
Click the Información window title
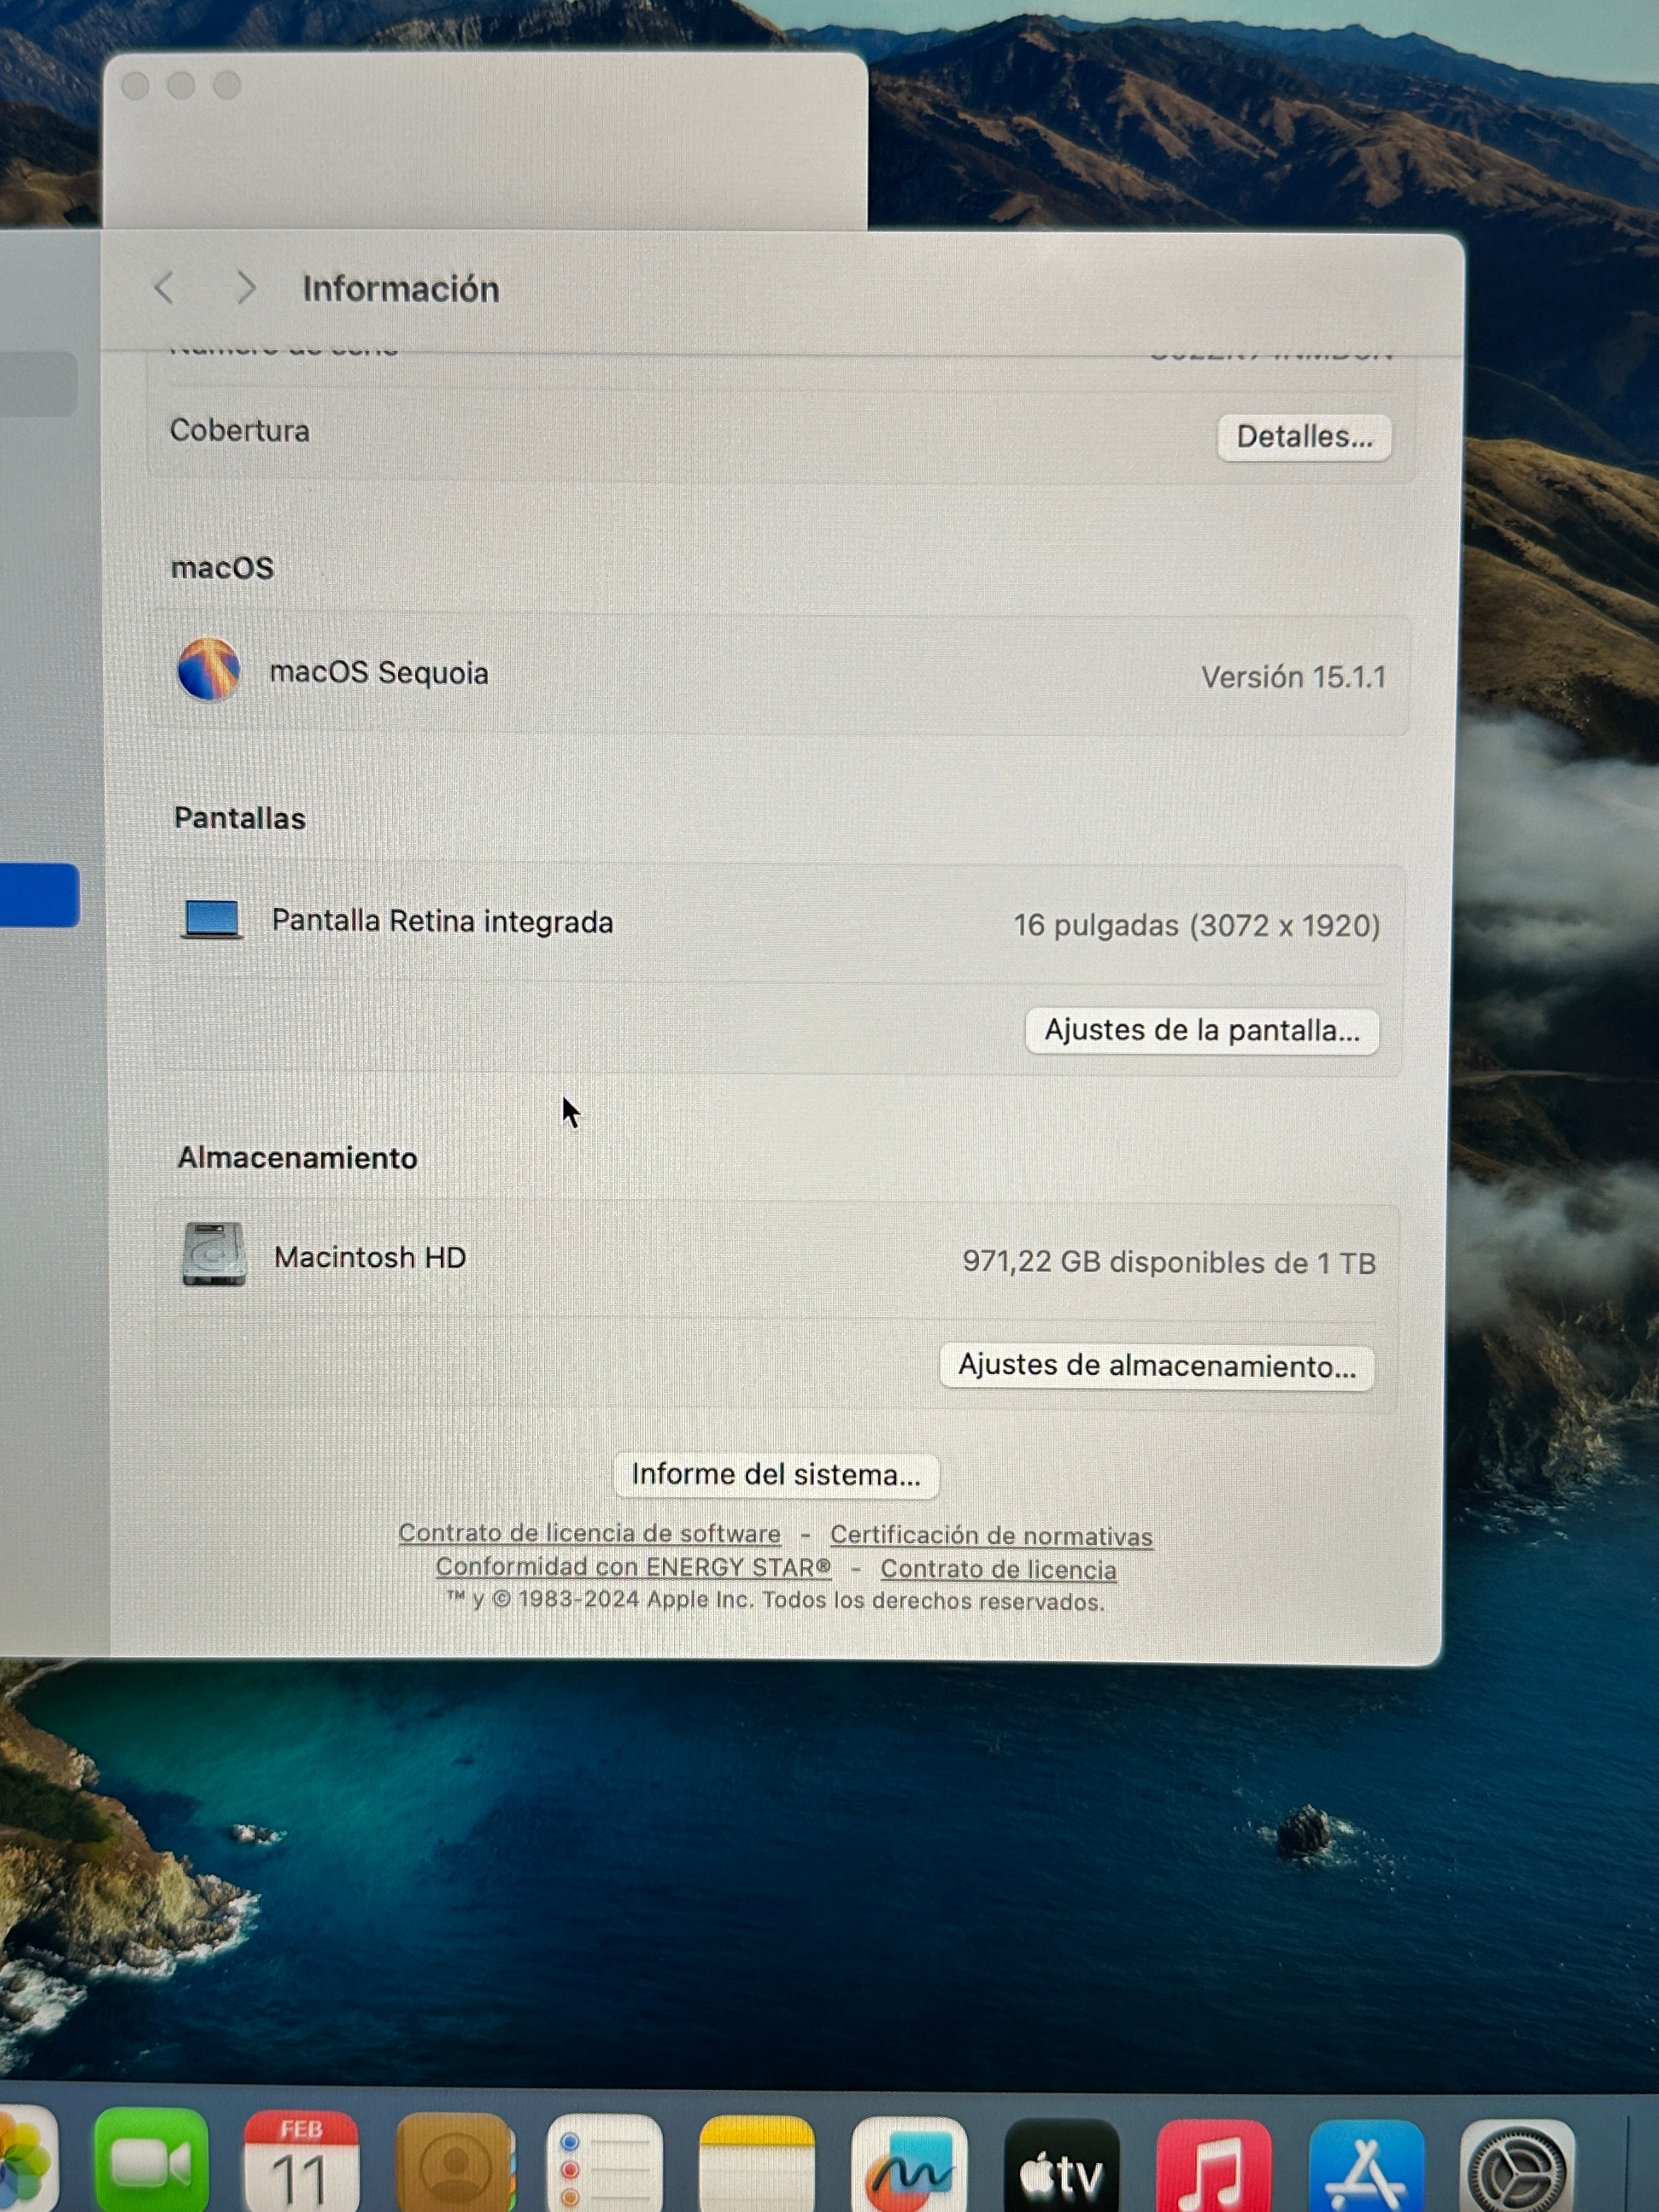click(x=401, y=289)
